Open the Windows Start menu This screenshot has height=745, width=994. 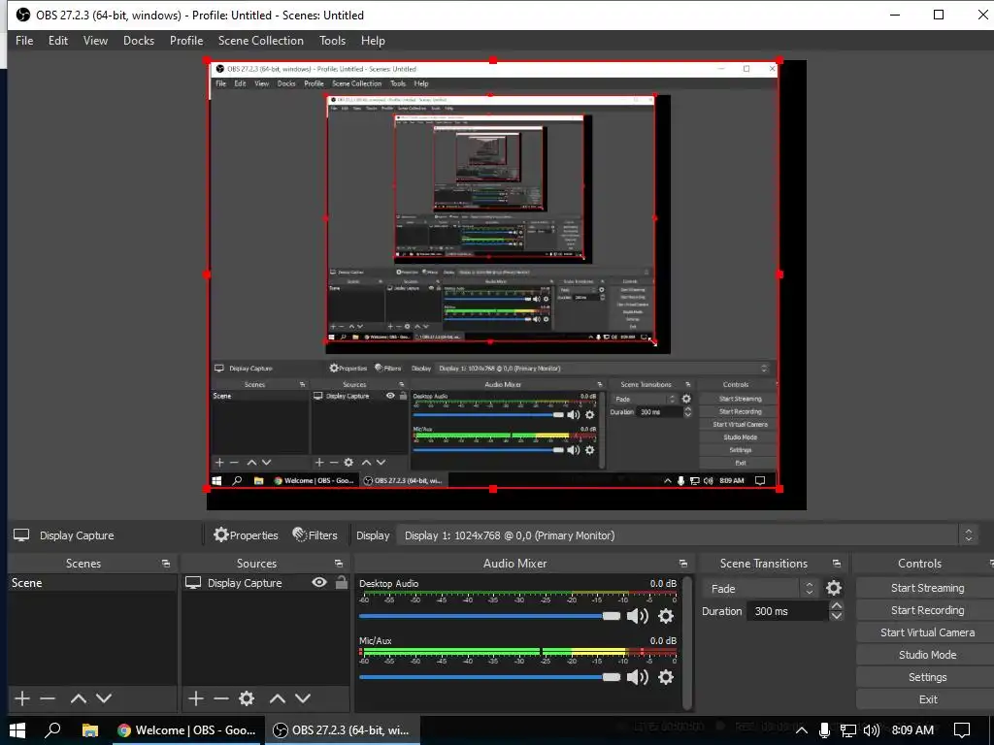[x=17, y=730]
